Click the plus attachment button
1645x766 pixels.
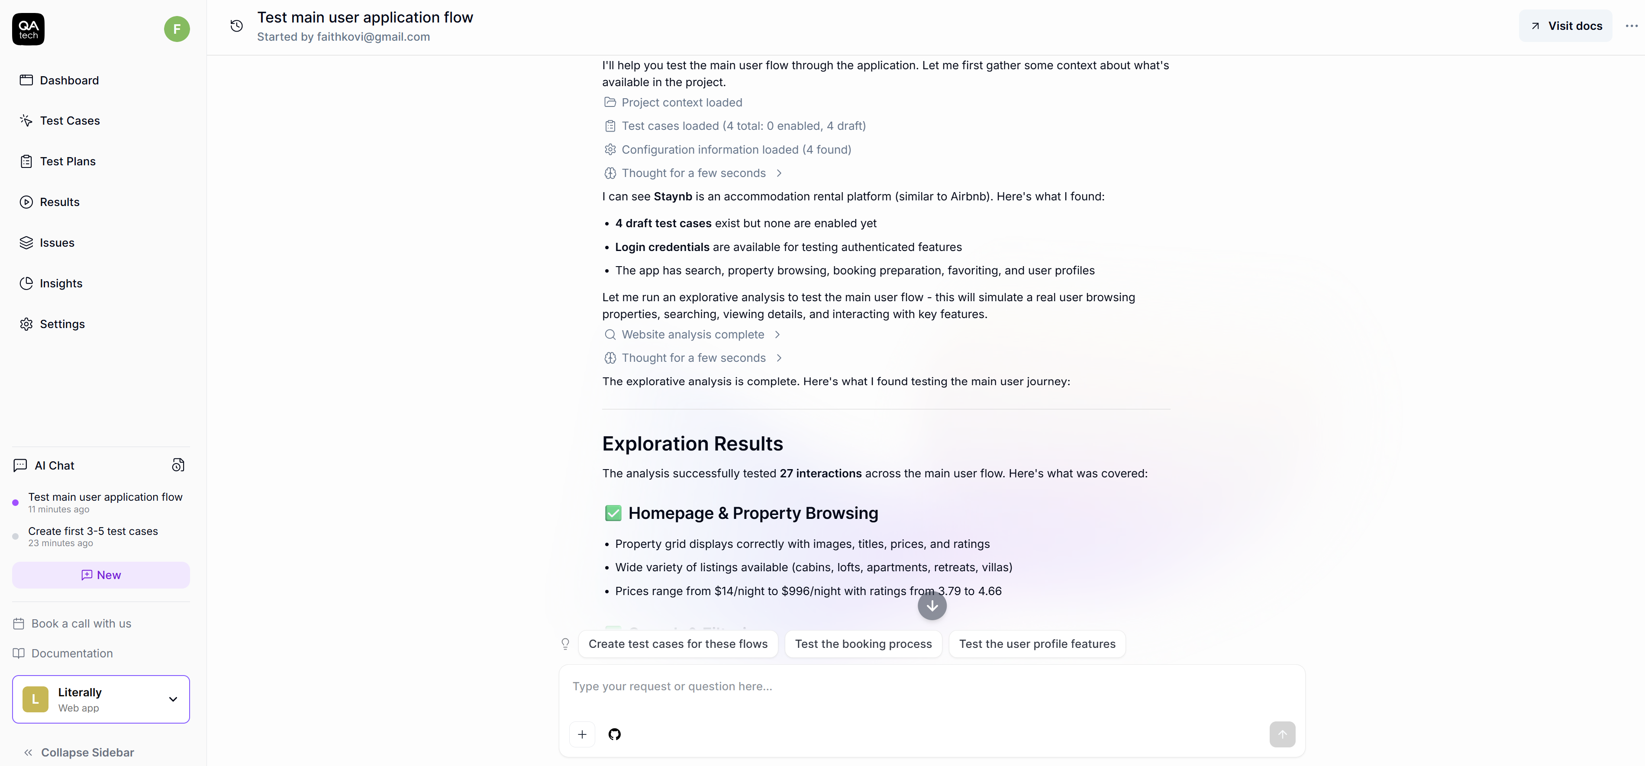pyautogui.click(x=582, y=734)
